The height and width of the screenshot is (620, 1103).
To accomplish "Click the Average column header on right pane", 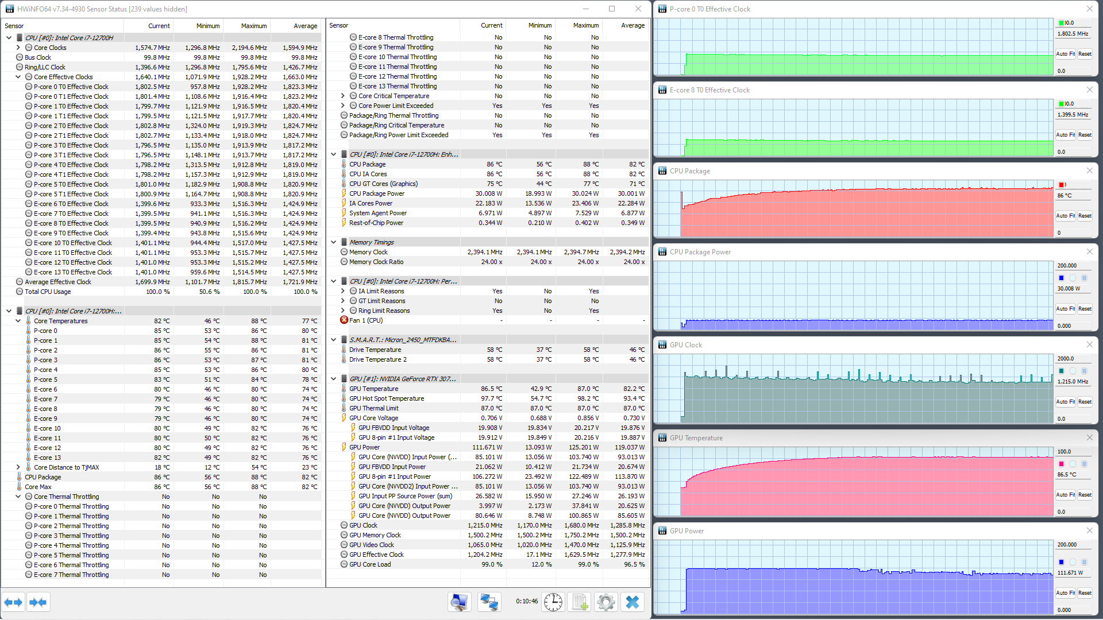I will click(x=633, y=25).
